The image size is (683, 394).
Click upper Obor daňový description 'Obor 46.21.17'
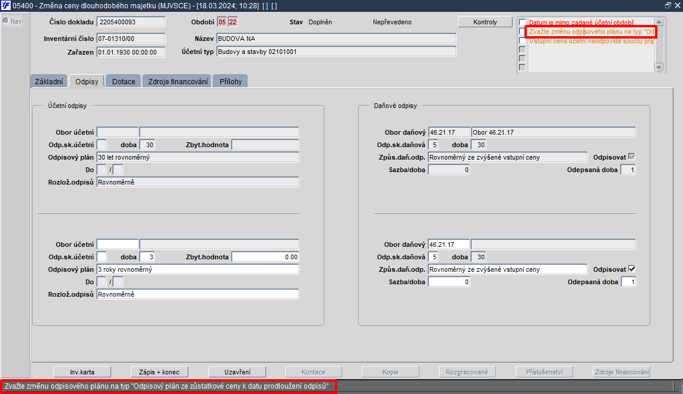coord(553,132)
